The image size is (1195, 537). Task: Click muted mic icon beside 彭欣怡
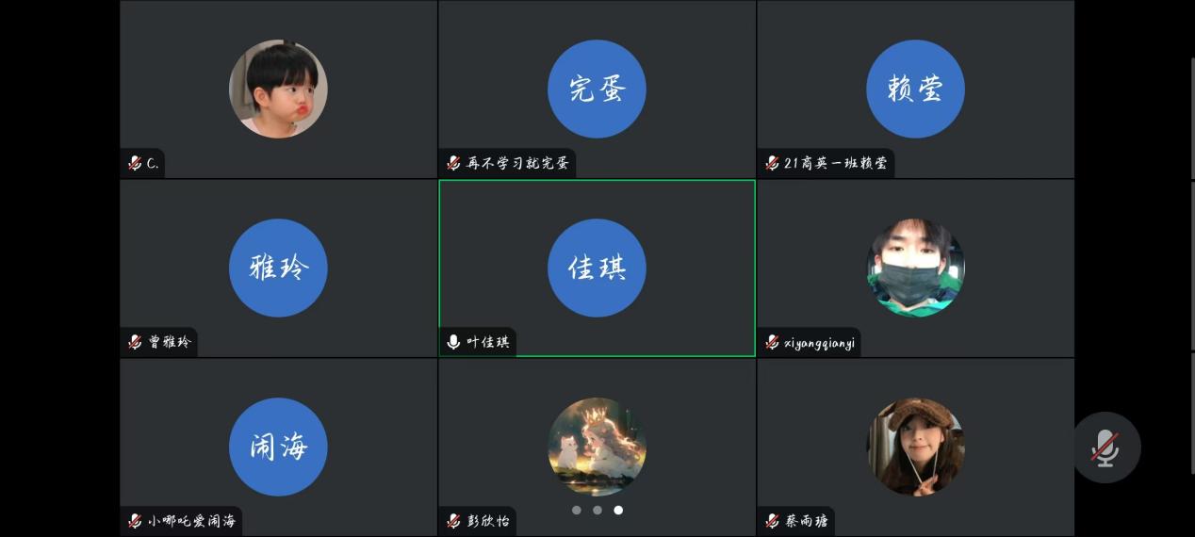pos(454,521)
